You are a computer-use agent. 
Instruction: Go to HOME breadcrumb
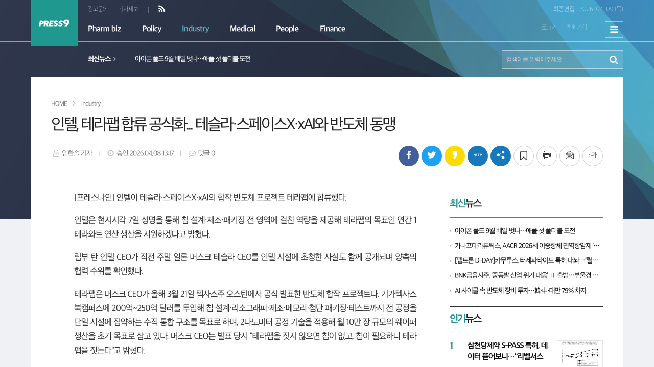coord(59,103)
